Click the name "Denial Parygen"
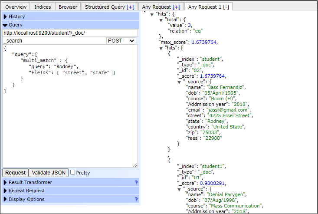 click(226, 194)
